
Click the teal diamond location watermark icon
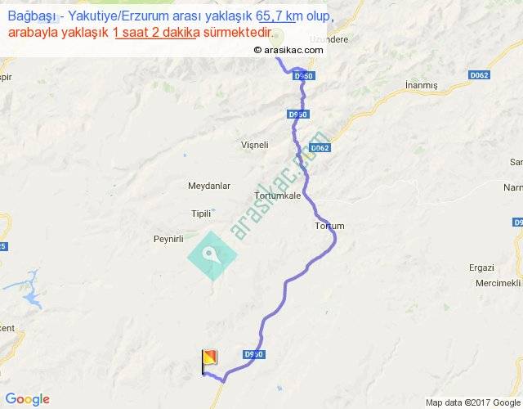coord(212,256)
